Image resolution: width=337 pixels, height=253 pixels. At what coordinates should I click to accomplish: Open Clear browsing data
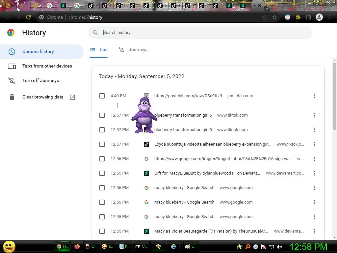(x=42, y=97)
